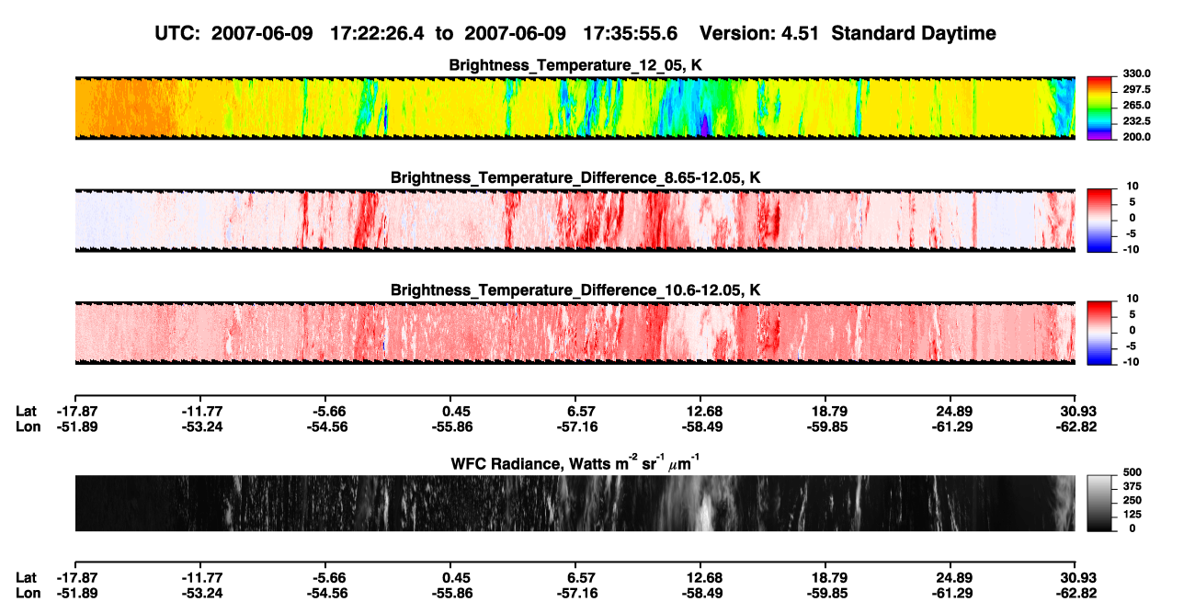Click the Lat label of the upper axis

click(x=26, y=411)
